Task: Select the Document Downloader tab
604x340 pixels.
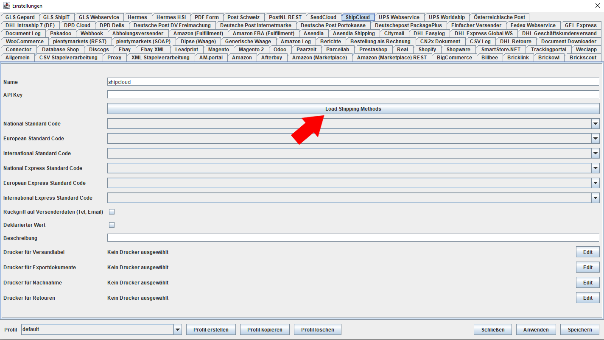Action: click(568, 42)
